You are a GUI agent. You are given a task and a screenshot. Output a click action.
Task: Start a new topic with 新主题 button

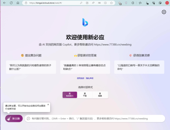coord(14,118)
